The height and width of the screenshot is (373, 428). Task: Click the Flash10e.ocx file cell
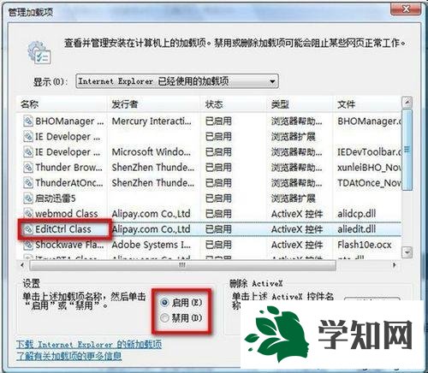365,245
